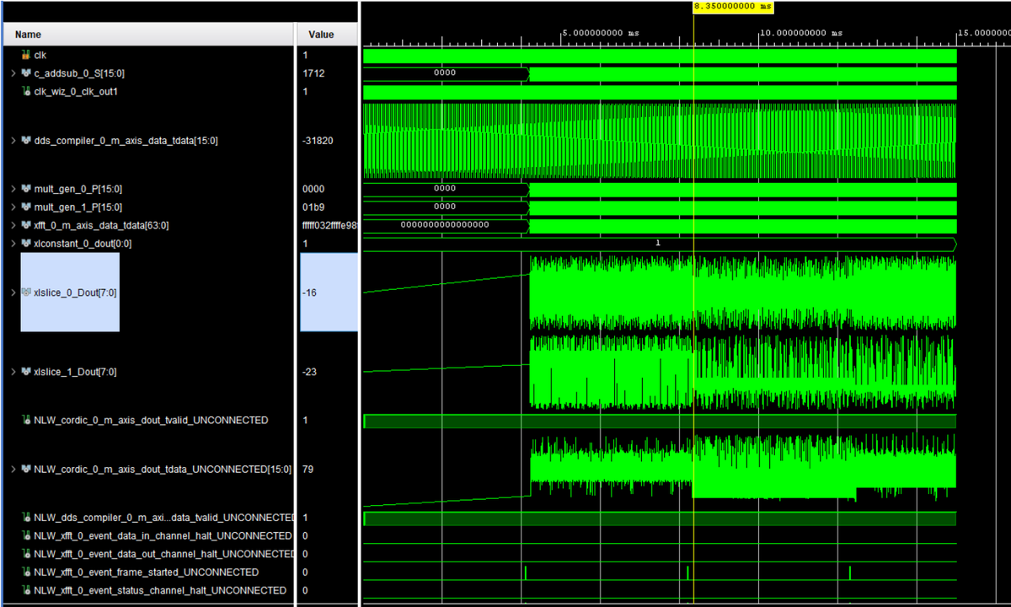The height and width of the screenshot is (607, 1011).
Task: Click the NLW_xfft_0_event_status_channel_halt signal icon
Action: coord(26,590)
